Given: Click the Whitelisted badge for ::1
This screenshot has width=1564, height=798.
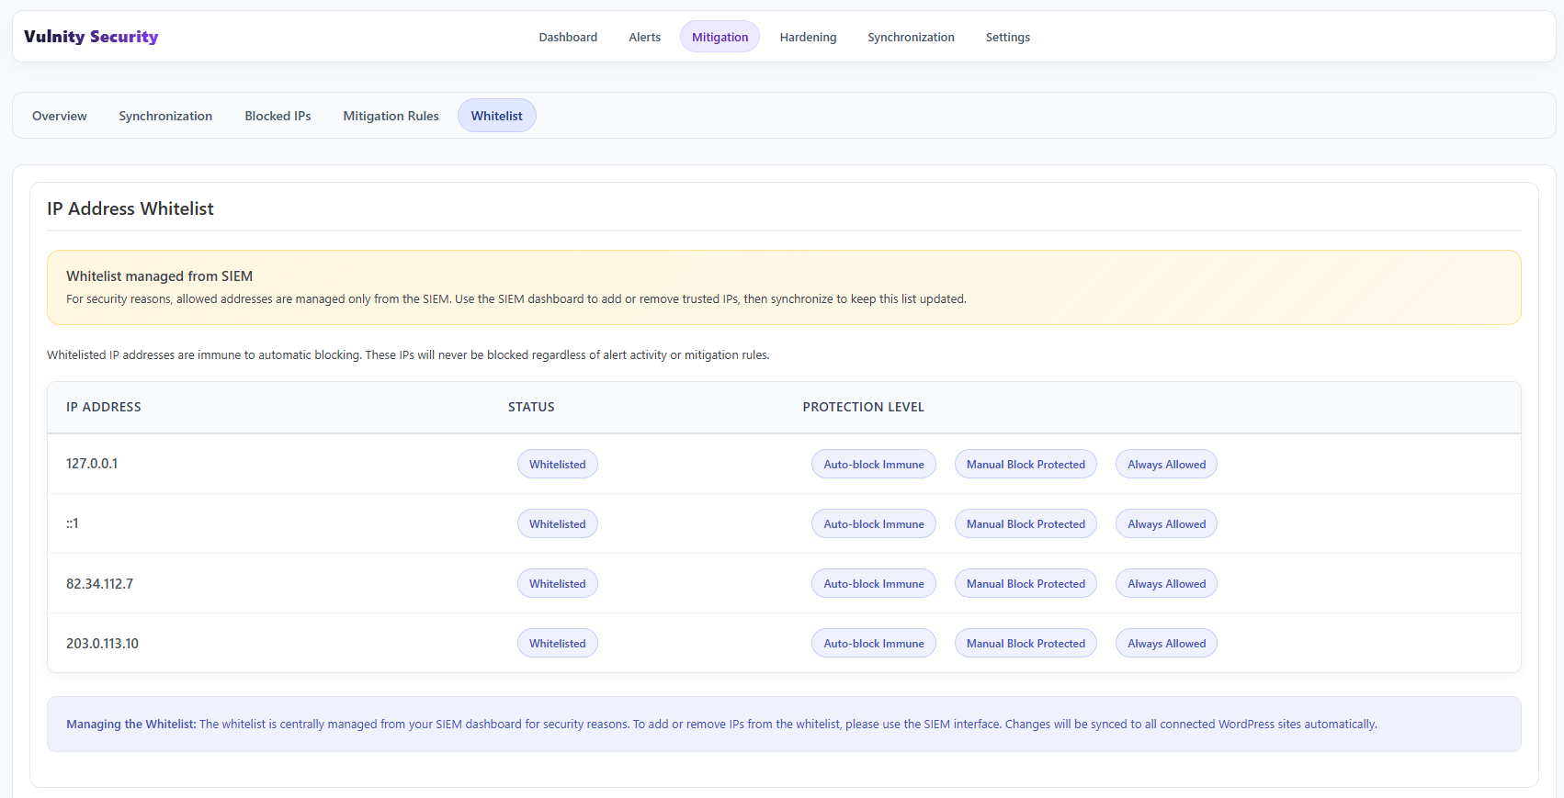Looking at the screenshot, I should [557, 523].
